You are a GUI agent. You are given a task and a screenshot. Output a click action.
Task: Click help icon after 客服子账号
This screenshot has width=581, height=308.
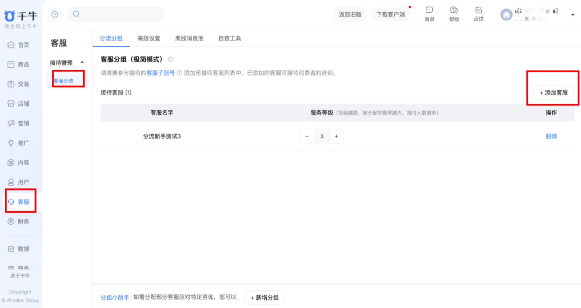[179, 73]
